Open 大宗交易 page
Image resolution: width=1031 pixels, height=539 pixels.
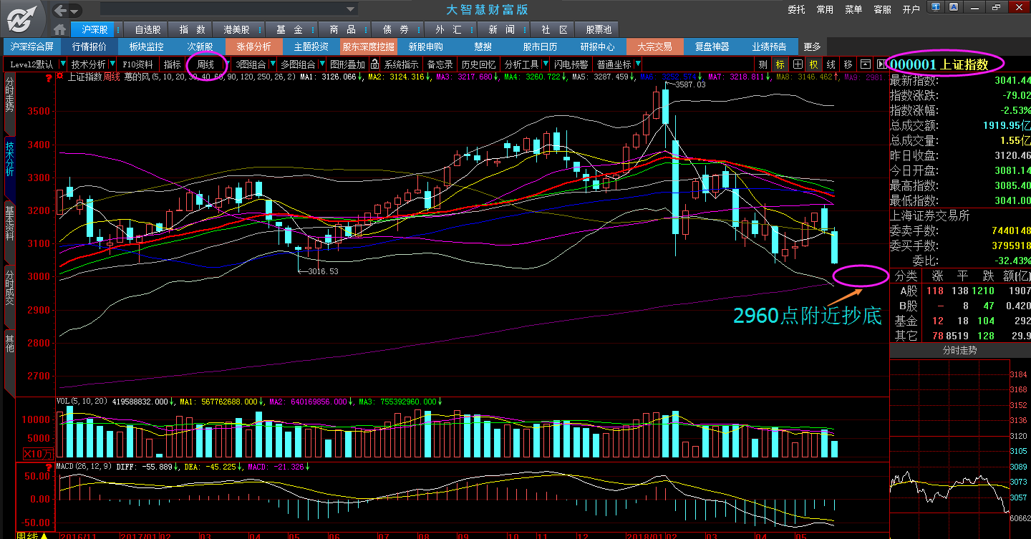click(655, 47)
